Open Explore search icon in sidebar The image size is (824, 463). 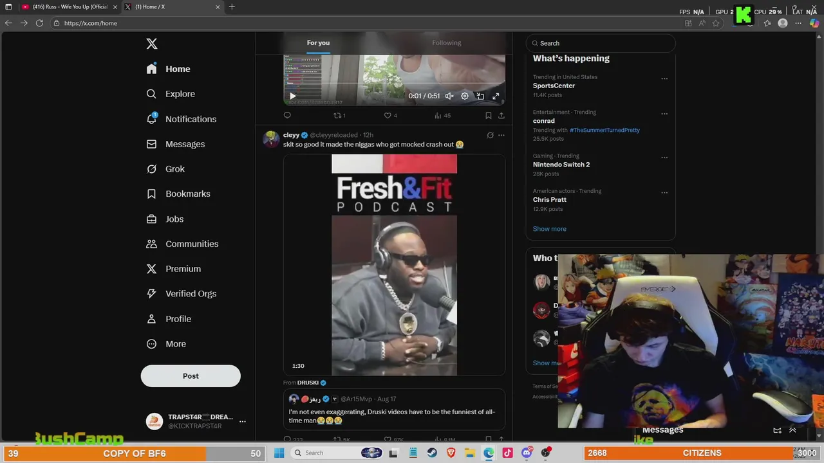pyautogui.click(x=151, y=94)
